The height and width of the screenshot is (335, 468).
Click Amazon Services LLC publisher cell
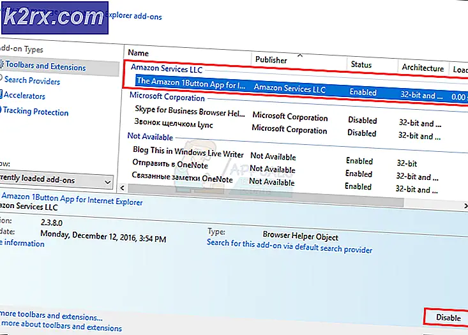(290, 88)
